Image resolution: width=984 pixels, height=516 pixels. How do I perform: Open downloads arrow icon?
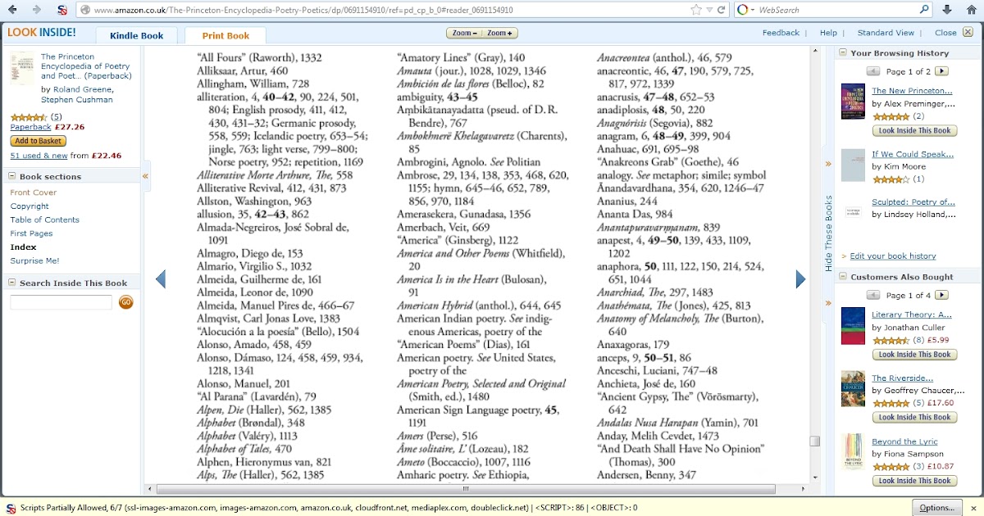point(947,10)
